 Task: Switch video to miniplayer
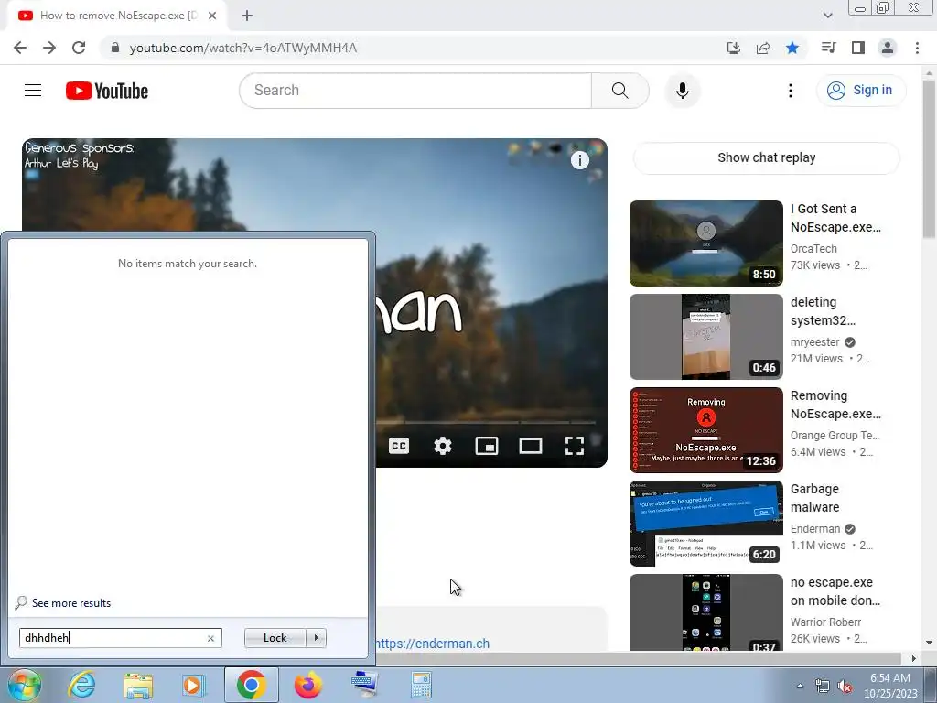pos(487,446)
